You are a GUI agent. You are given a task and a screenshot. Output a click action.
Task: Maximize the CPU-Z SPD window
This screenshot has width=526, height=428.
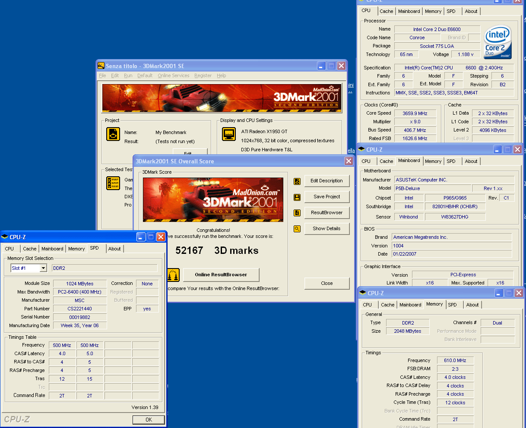[x=151, y=237]
